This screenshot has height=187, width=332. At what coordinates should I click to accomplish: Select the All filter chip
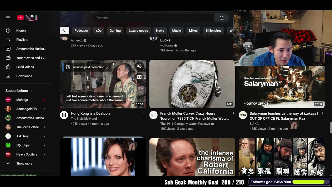(64, 31)
